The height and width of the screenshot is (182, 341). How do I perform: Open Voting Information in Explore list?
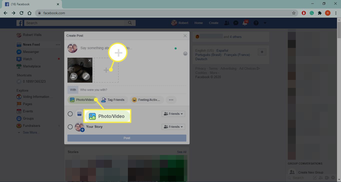35,97
